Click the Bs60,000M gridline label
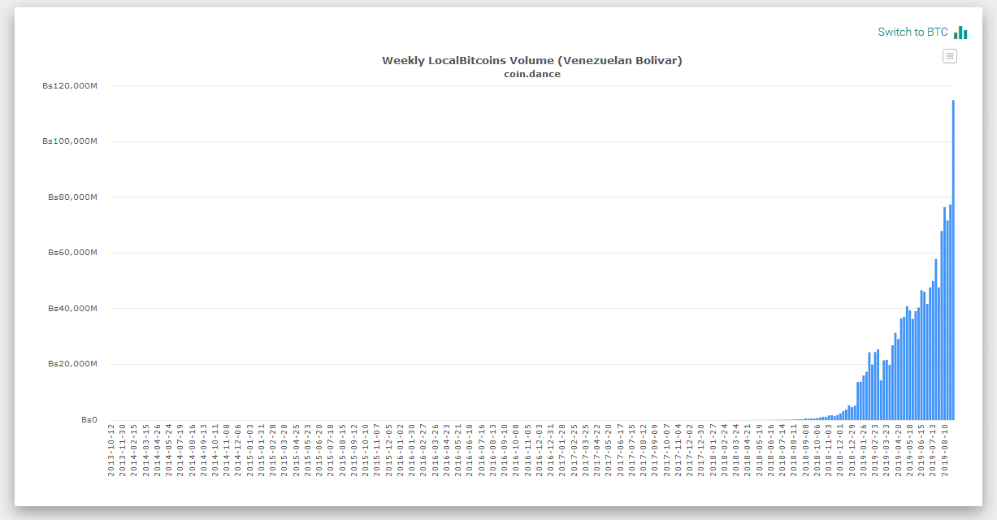997x520 pixels. 72,253
